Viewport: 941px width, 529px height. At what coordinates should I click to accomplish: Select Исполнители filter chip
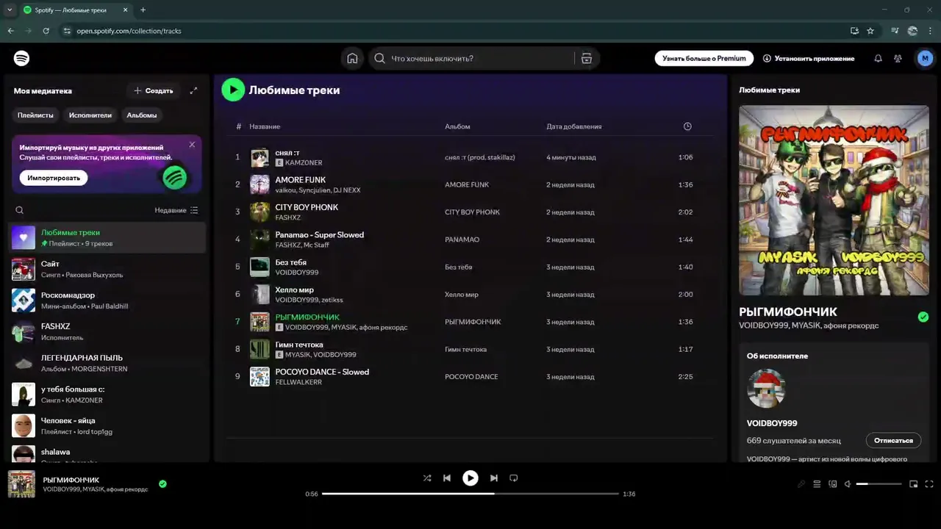[x=90, y=115]
